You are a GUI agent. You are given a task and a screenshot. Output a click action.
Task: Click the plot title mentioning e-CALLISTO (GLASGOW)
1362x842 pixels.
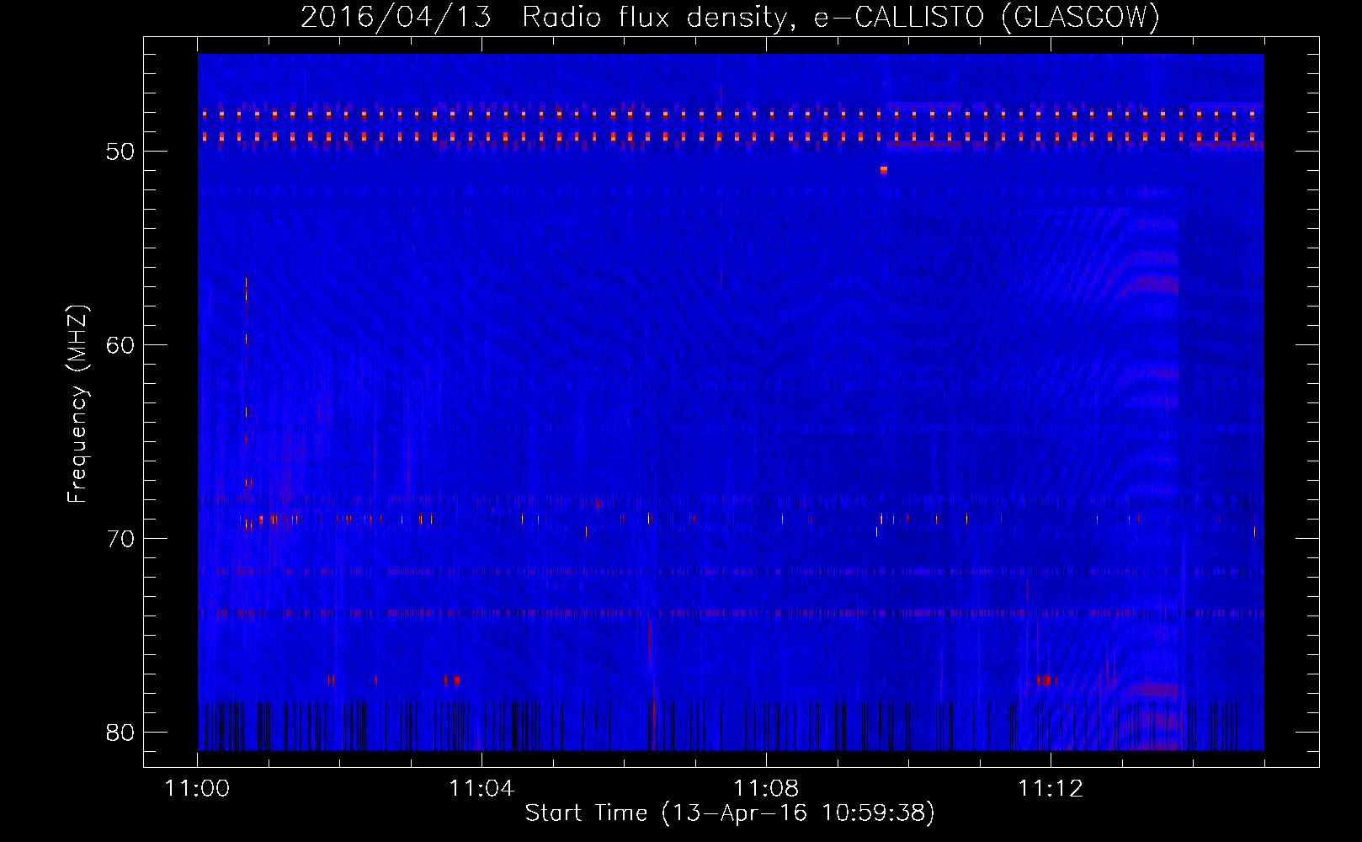point(731,17)
